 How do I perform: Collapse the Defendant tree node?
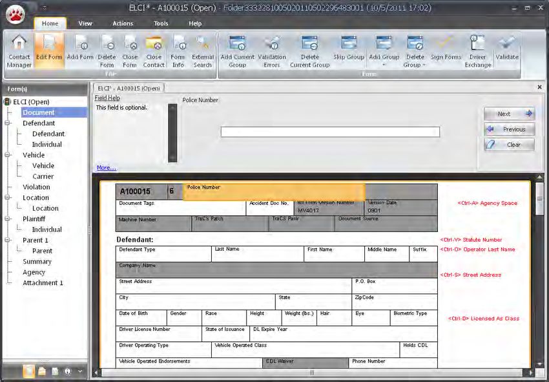coord(7,123)
